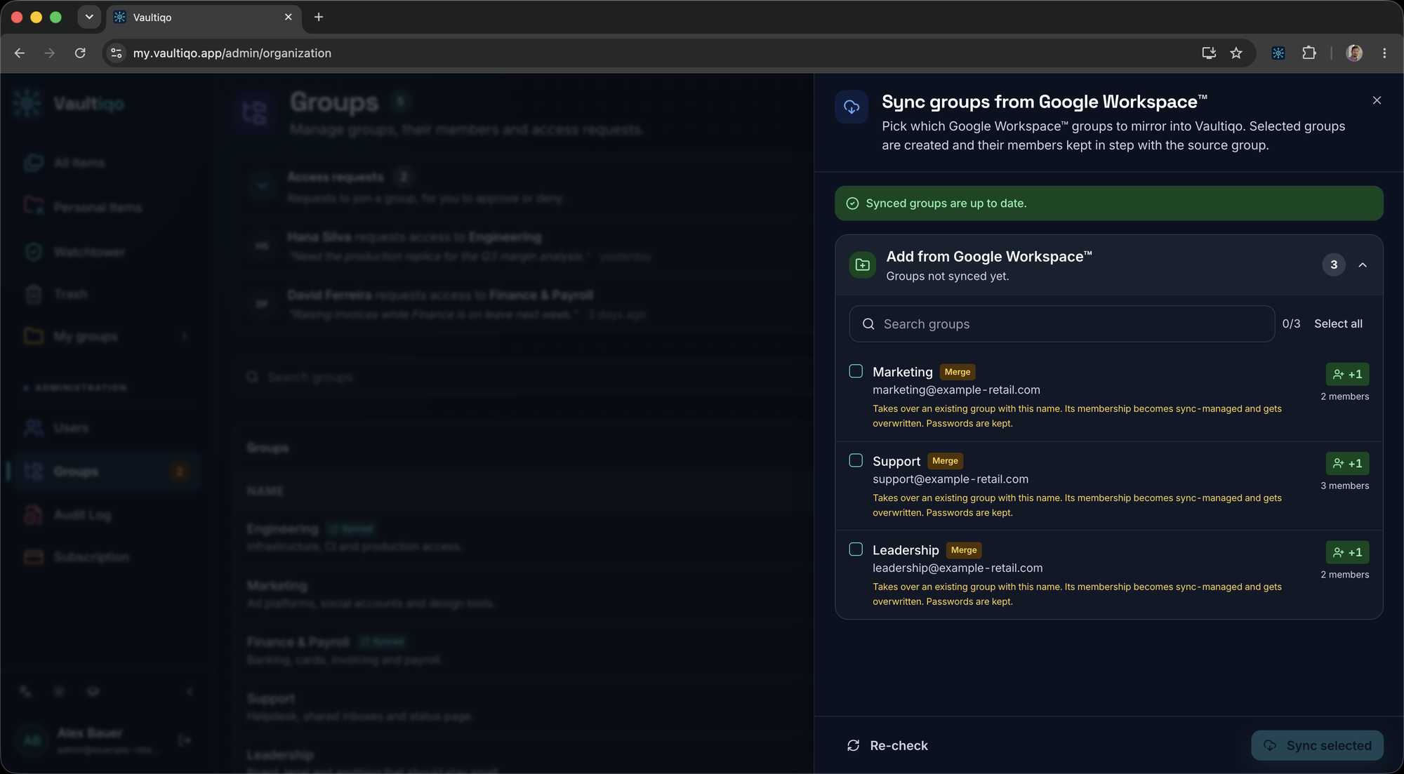Click leadership@example-retail.com text
Image resolution: width=1404 pixels, height=774 pixels.
point(958,568)
